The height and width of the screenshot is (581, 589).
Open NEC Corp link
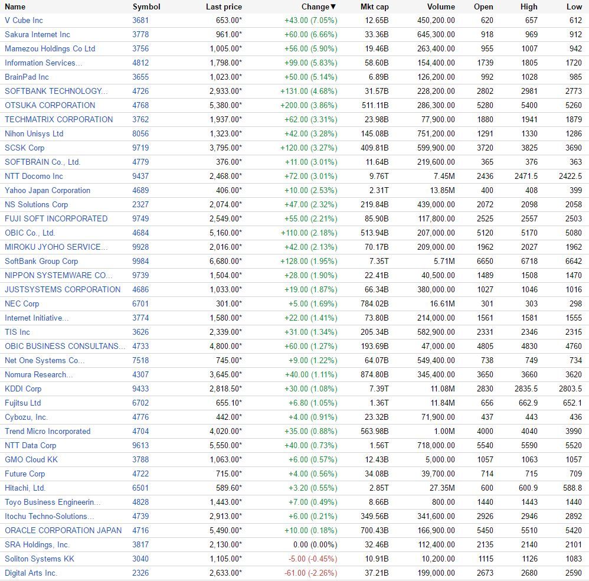point(22,303)
